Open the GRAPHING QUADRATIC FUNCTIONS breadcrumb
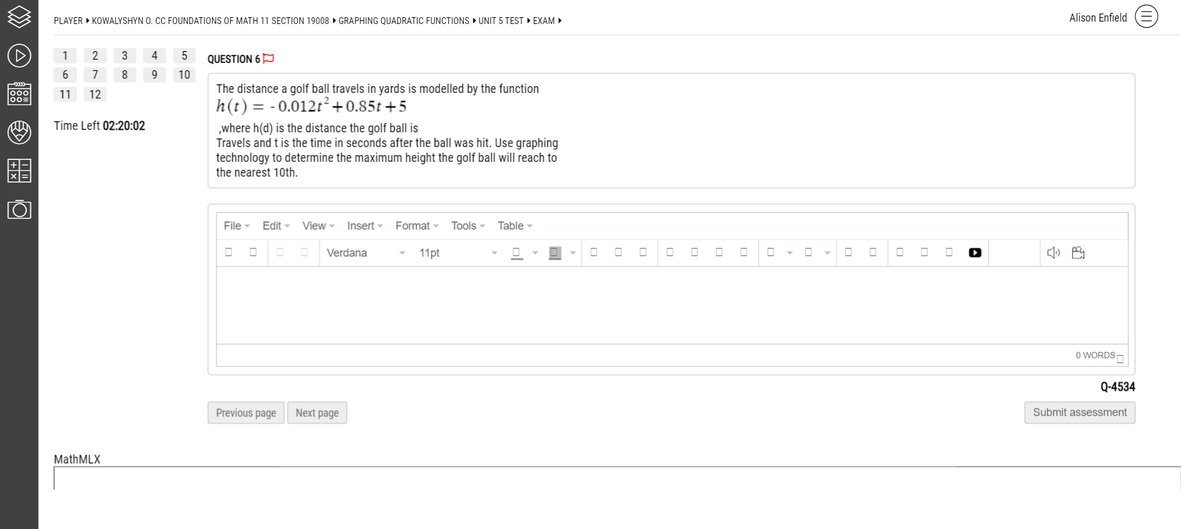This screenshot has height=529, width=1181. pos(404,21)
